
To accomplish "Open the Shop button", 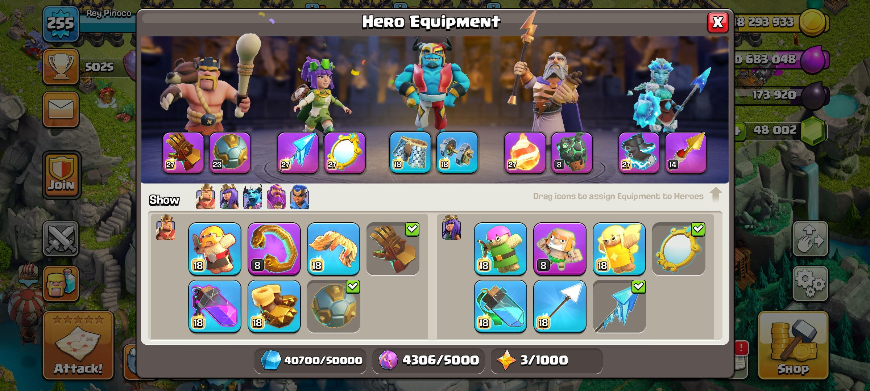I will (793, 345).
